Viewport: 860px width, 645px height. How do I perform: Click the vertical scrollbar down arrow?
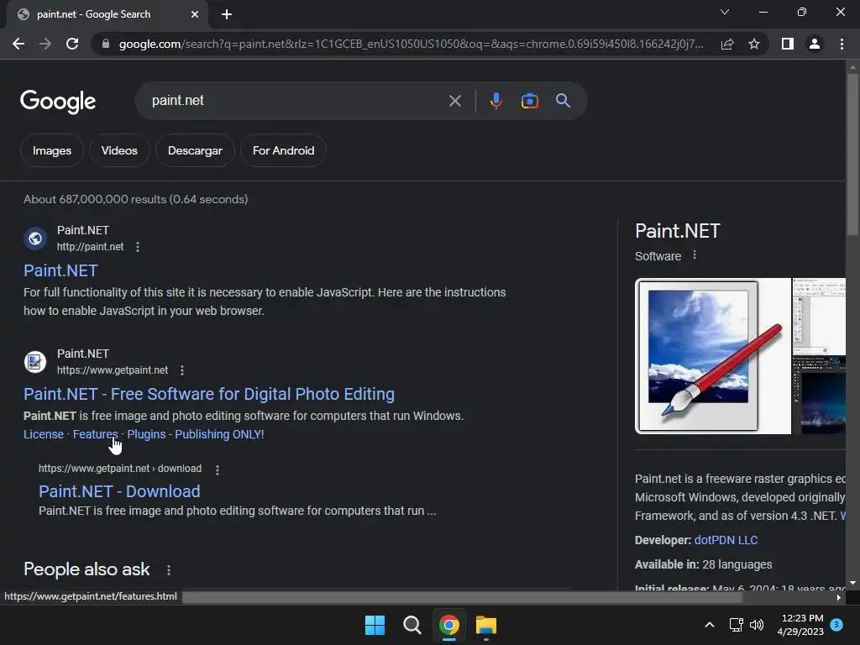852,583
